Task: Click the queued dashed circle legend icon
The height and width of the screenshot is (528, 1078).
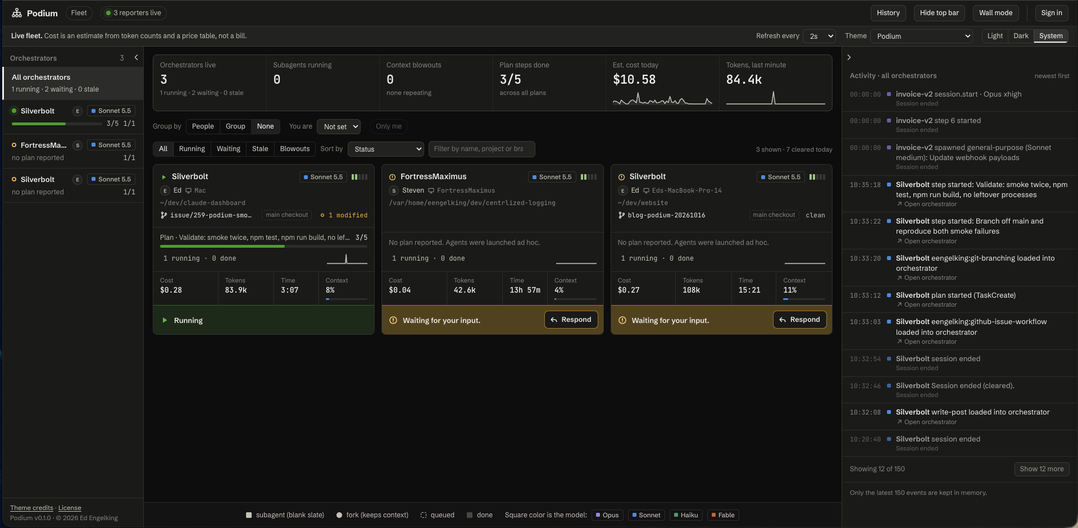Action: 424,515
